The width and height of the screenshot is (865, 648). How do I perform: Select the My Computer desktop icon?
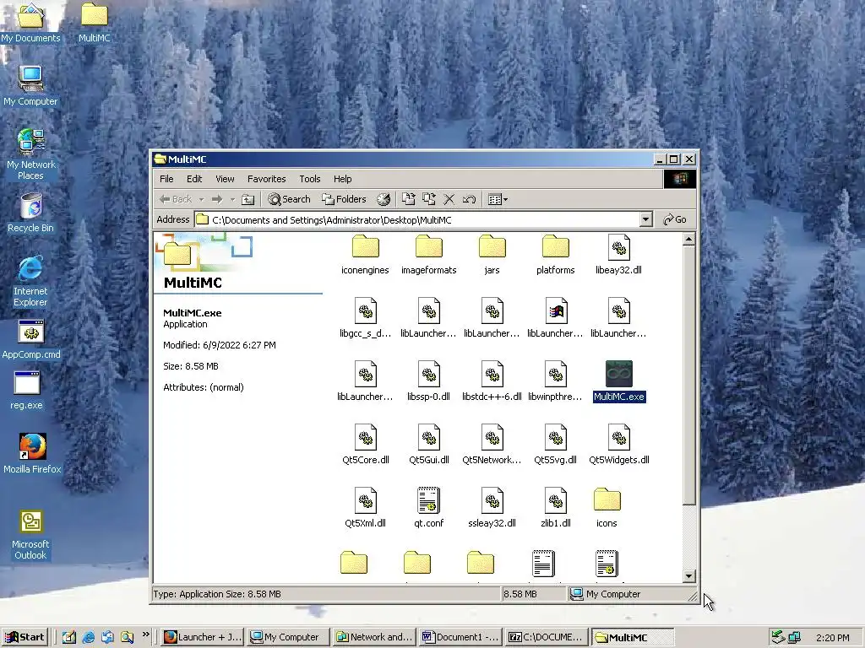tap(30, 86)
